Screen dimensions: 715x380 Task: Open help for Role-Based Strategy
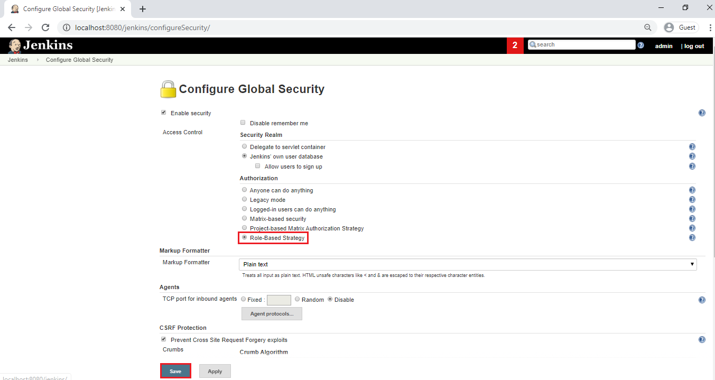[x=692, y=238]
